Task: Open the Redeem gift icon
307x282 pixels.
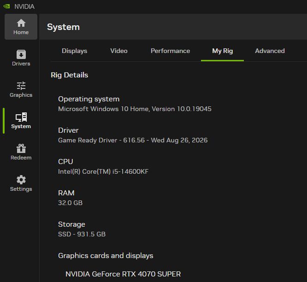Action: [x=21, y=148]
